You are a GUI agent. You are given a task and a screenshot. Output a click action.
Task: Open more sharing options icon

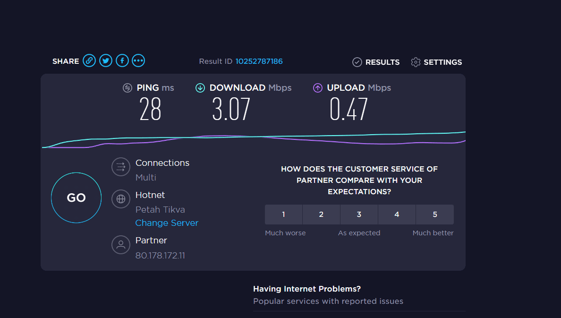[x=138, y=60]
